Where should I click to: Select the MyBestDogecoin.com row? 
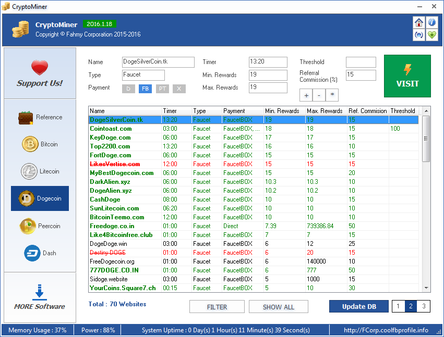(254, 173)
